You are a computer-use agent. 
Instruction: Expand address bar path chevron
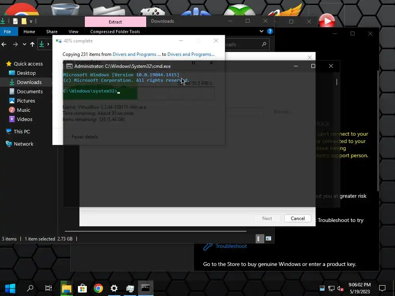point(48,44)
